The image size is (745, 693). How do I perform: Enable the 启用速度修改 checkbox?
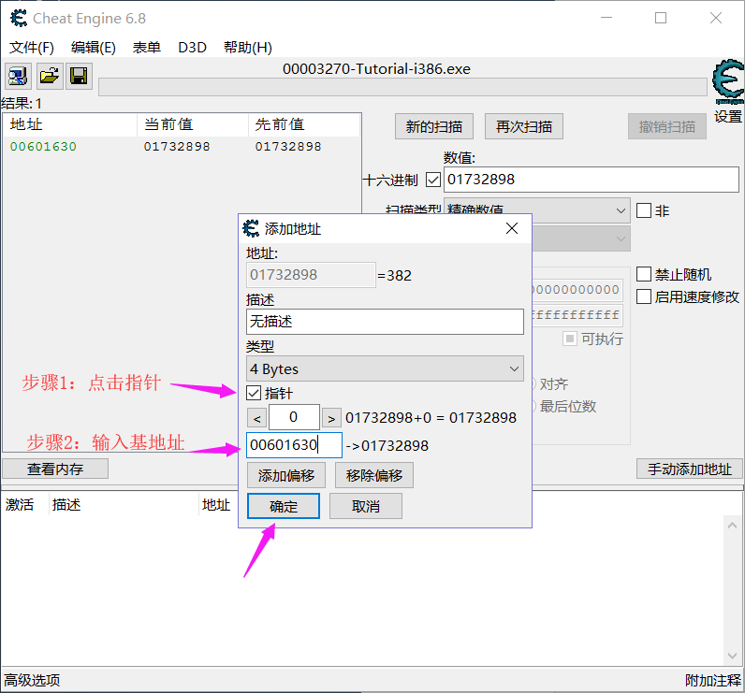(x=644, y=296)
